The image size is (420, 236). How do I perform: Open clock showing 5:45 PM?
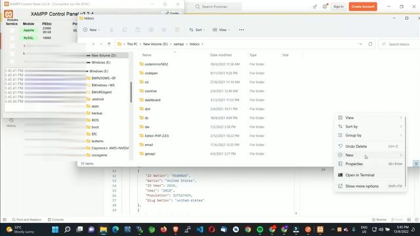[x=401, y=229]
